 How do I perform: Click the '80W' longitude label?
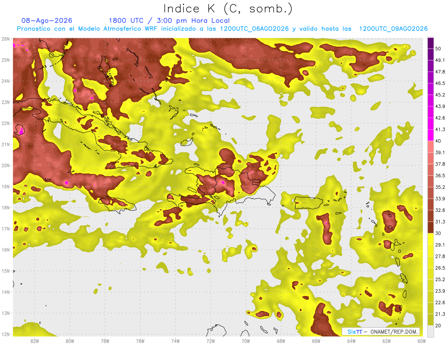click(x=69, y=341)
